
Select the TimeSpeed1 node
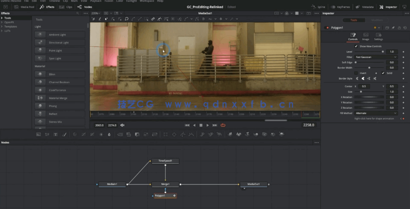tap(165, 161)
